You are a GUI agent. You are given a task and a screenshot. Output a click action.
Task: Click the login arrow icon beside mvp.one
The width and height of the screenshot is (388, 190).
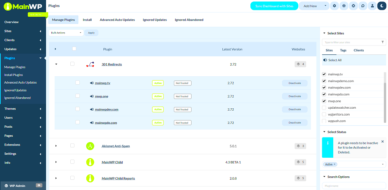coord(92,96)
